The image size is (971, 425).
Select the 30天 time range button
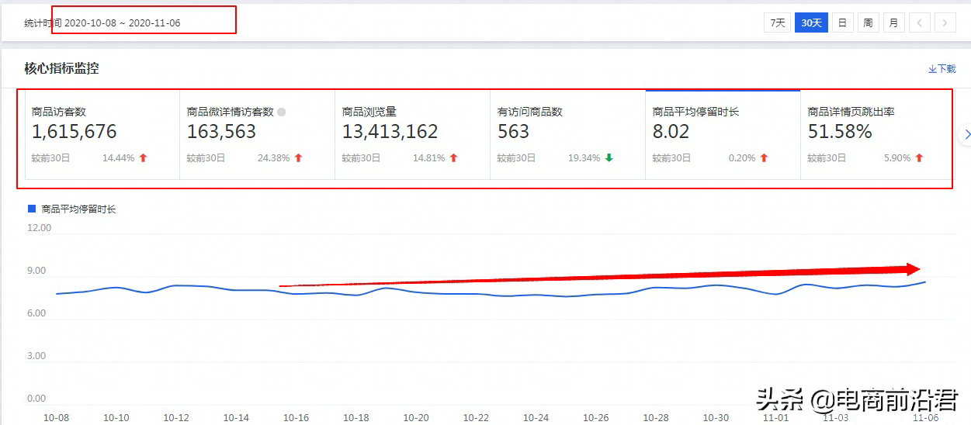pyautogui.click(x=811, y=23)
